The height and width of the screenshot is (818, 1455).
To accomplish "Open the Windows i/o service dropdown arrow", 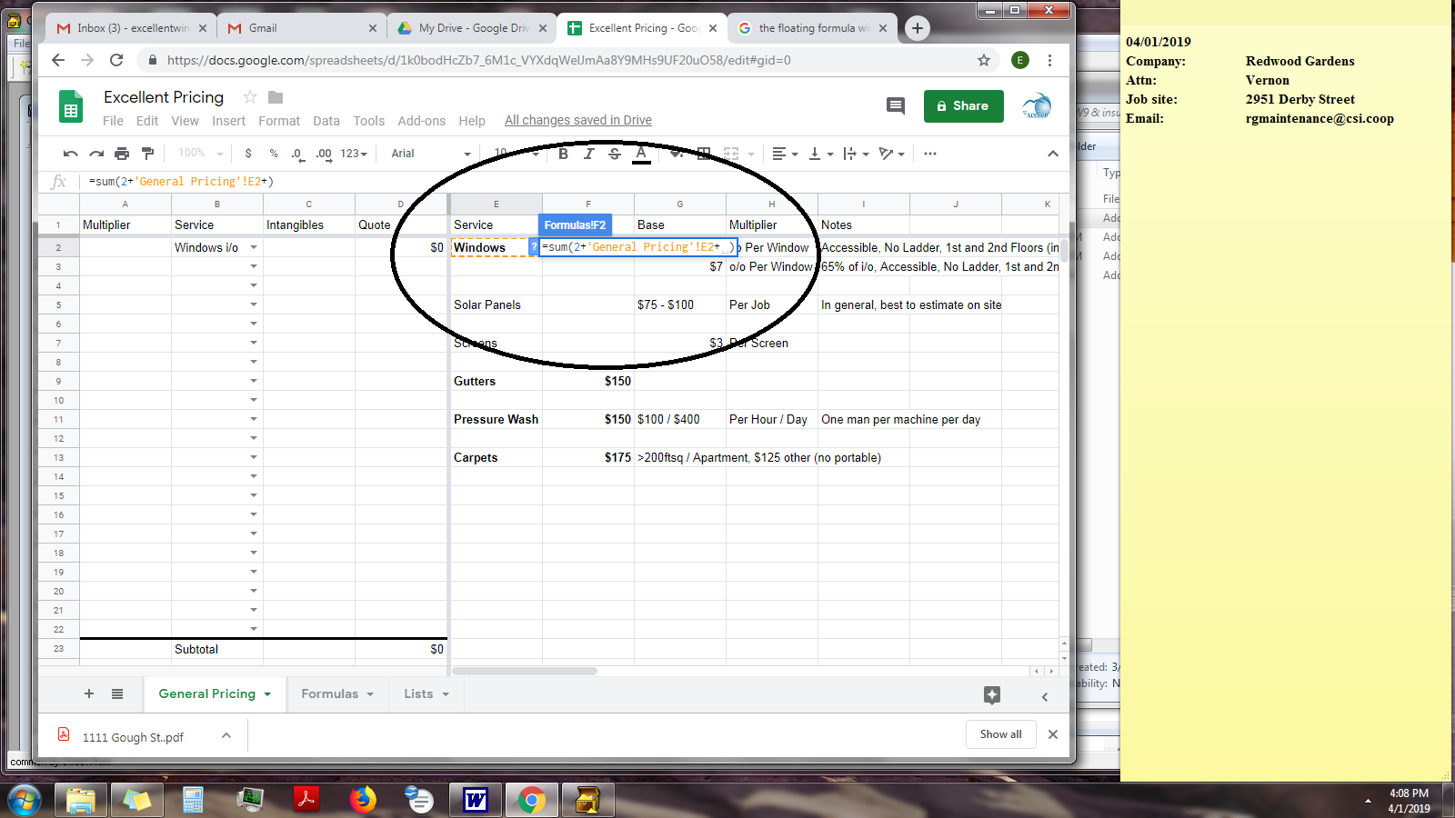I will (254, 247).
